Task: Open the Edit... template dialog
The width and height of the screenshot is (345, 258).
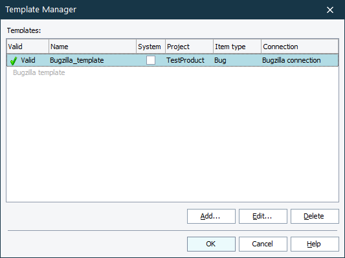Action: [263, 216]
